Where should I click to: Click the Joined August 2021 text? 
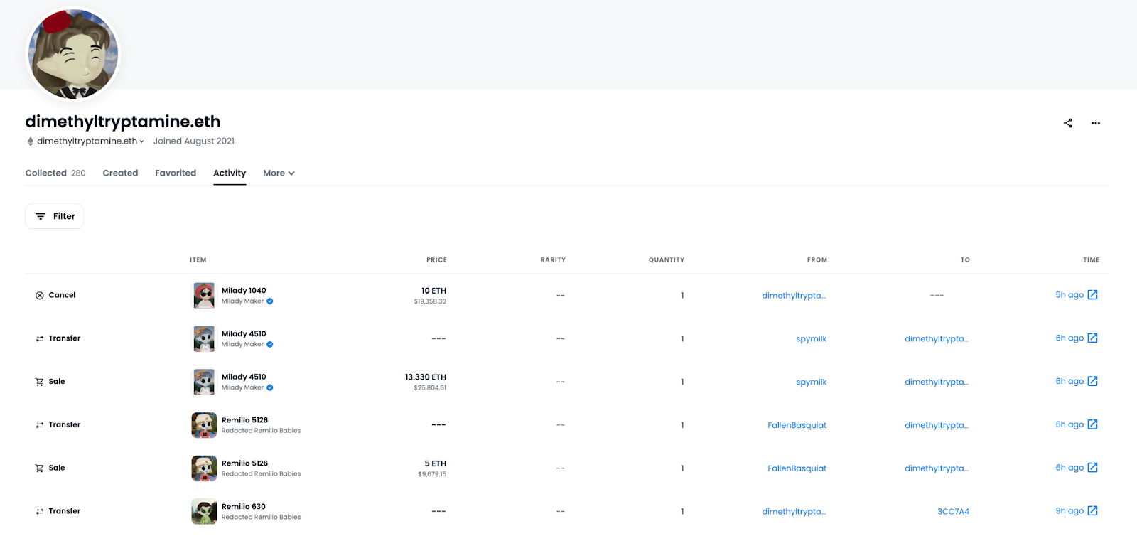[194, 141]
